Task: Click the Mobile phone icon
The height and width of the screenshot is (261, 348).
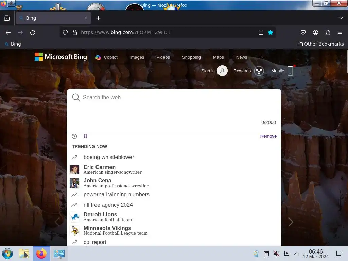Action: tap(290, 71)
